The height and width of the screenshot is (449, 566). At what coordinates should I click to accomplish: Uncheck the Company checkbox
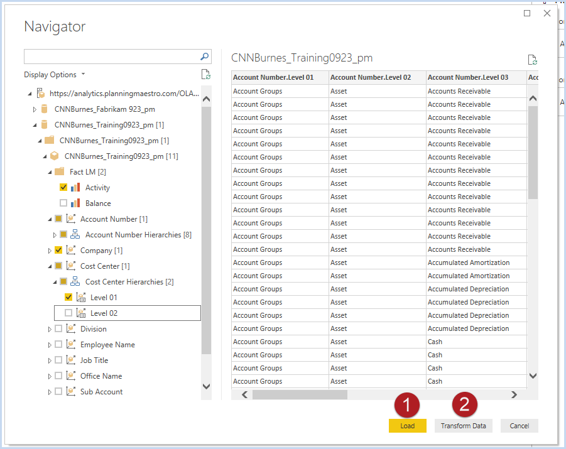click(x=58, y=250)
